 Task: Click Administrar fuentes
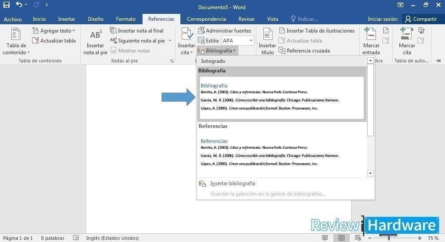click(x=225, y=31)
